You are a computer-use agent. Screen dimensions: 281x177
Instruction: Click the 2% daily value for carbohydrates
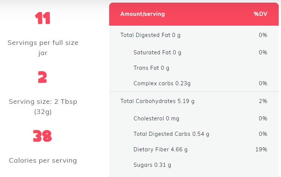[x=263, y=101]
